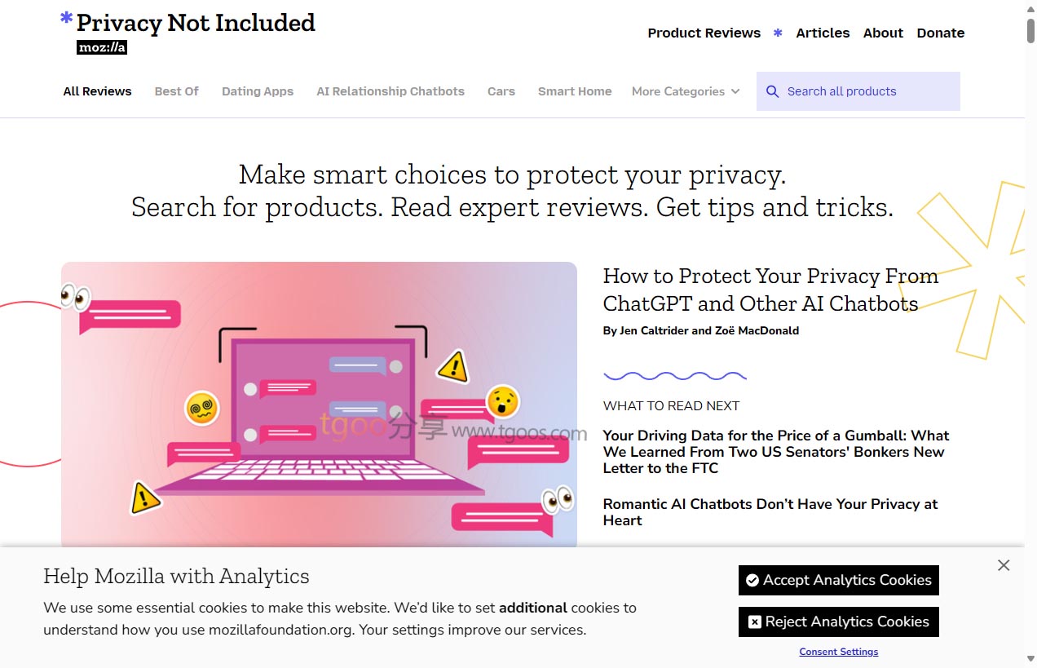
Task: Click the blue asterisk beside Product Reviews
Action: [778, 33]
